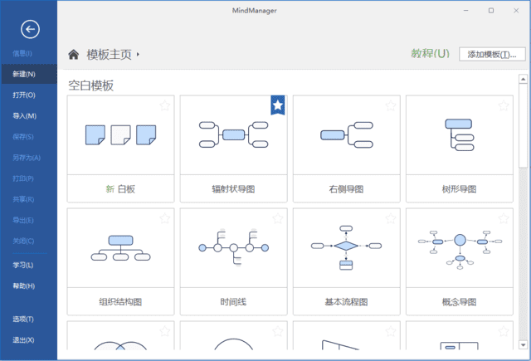Viewport: 531px width, 361px height.
Task: Click the back arrow icon
Action: tap(30, 30)
